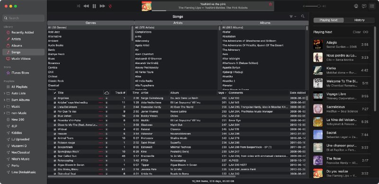Toggle shuffle playback icon
This screenshot has width=379, height=184.
(78, 6)
